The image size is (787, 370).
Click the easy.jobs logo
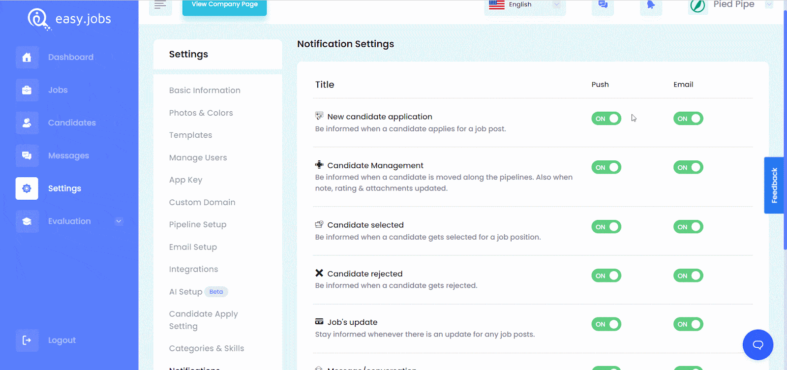[69, 19]
